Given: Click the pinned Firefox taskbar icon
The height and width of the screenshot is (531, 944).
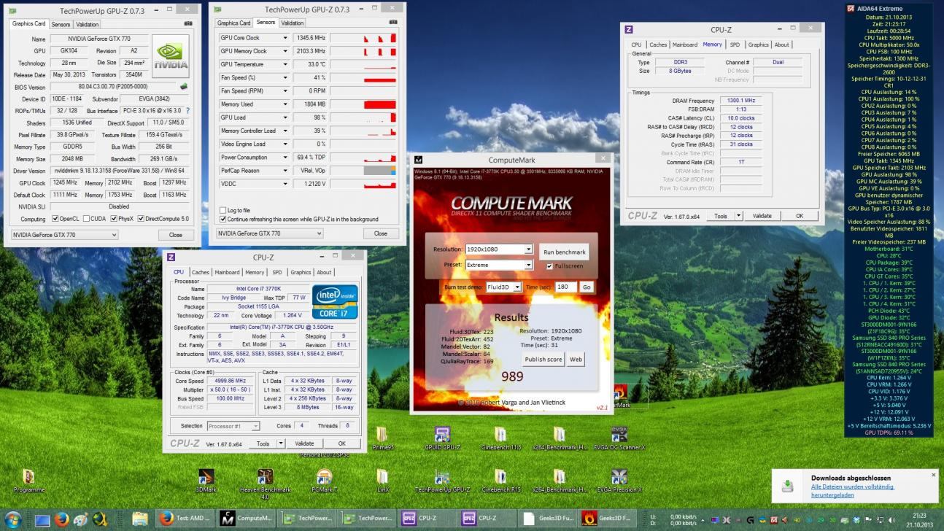Looking at the screenshot, I should (x=61, y=519).
